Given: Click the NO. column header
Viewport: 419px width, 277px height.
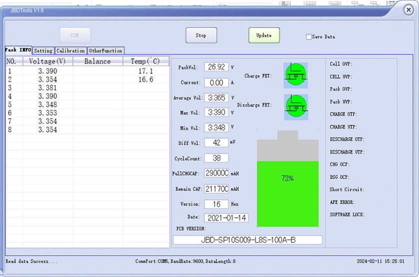Looking at the screenshot, I should pos(14,61).
